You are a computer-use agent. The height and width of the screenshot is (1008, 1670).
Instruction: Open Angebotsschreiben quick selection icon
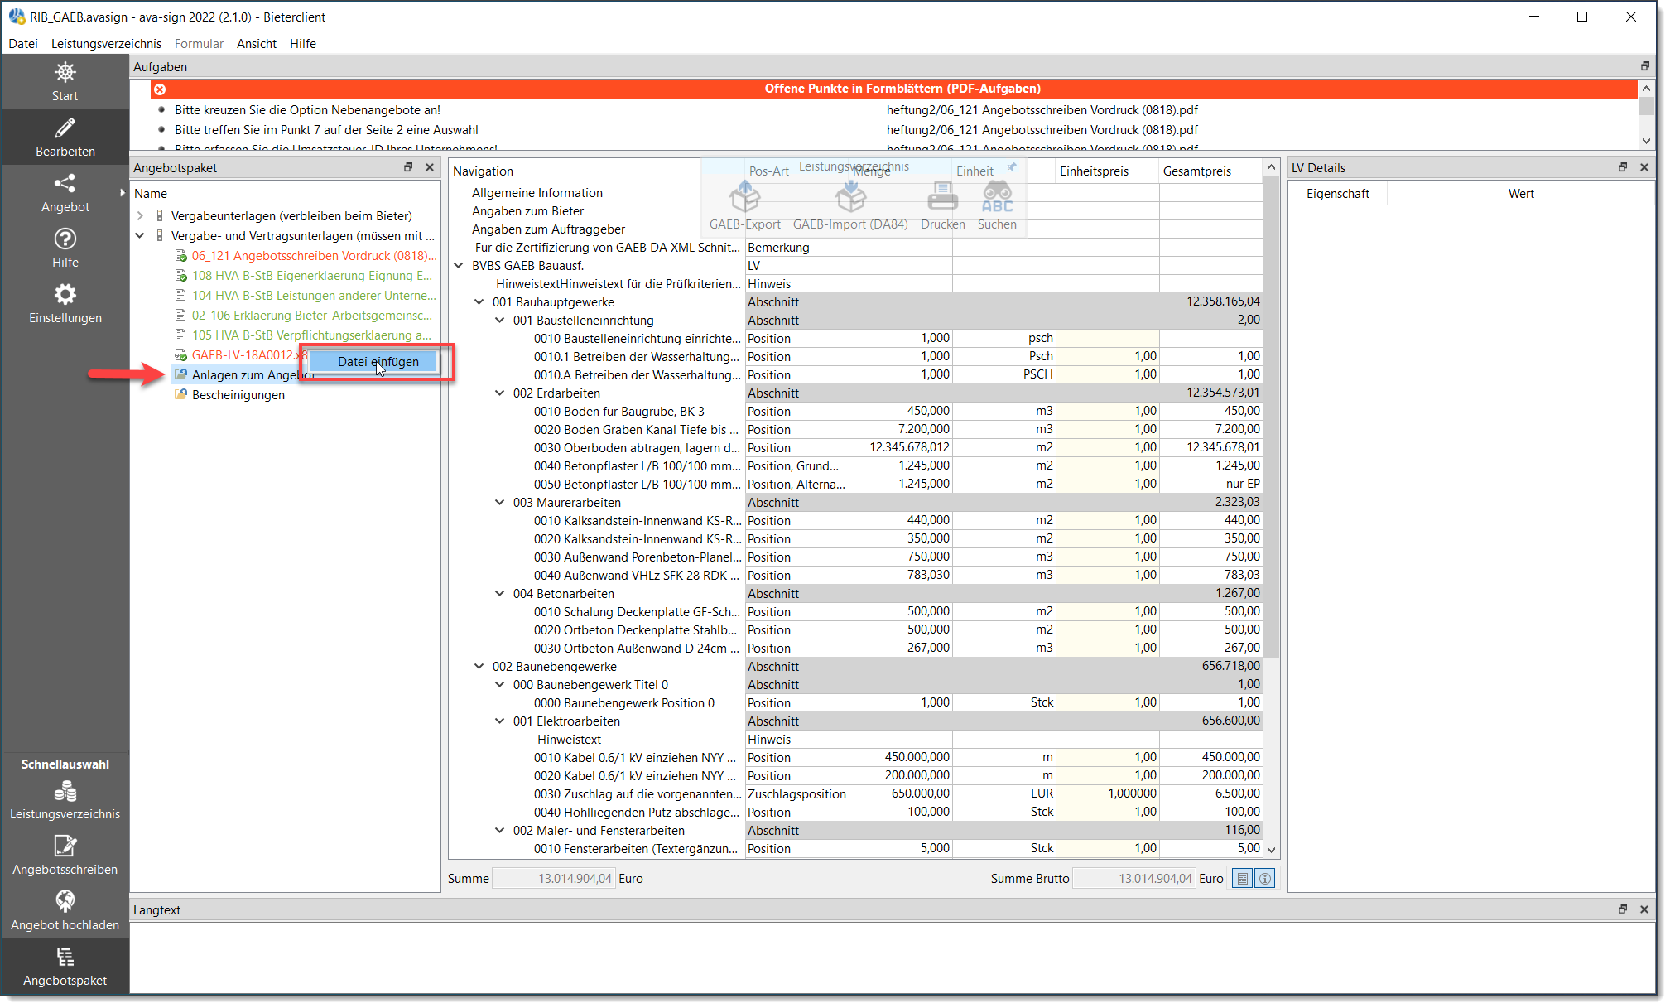click(x=65, y=846)
